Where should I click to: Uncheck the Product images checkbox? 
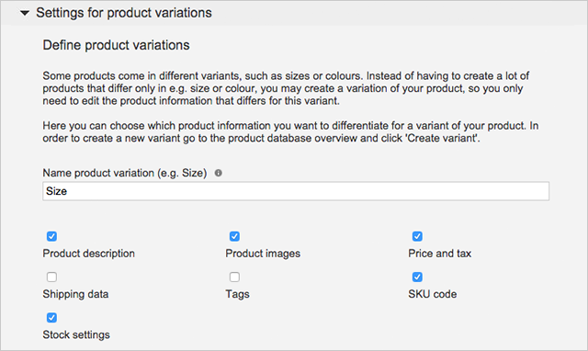point(234,236)
